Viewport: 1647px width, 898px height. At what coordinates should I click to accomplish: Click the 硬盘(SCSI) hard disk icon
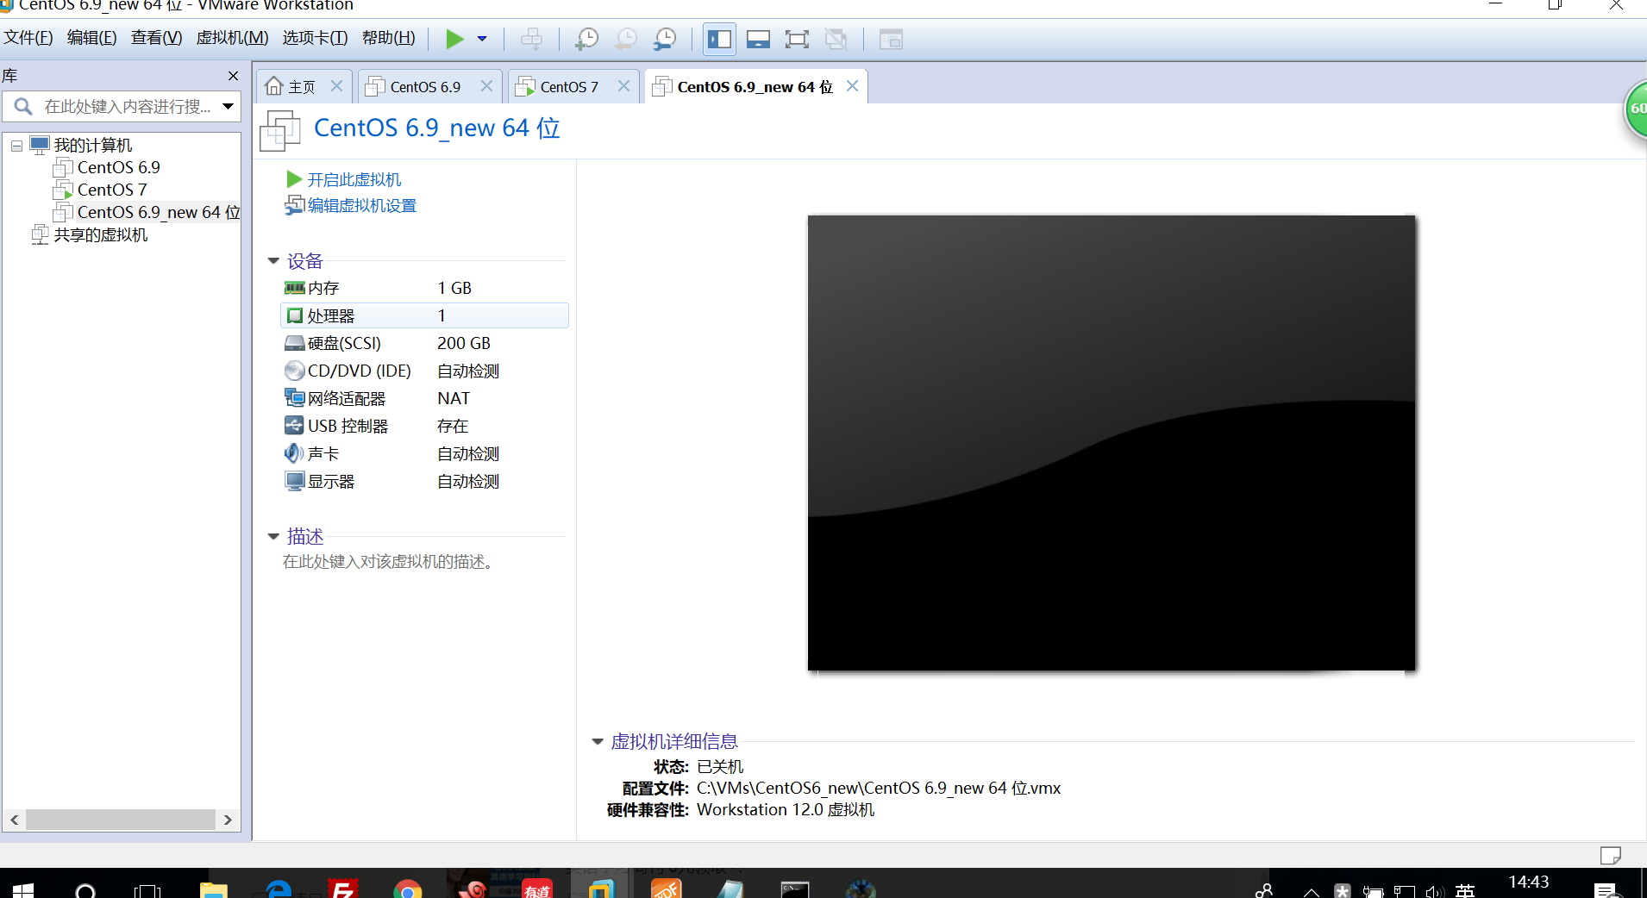tap(294, 343)
